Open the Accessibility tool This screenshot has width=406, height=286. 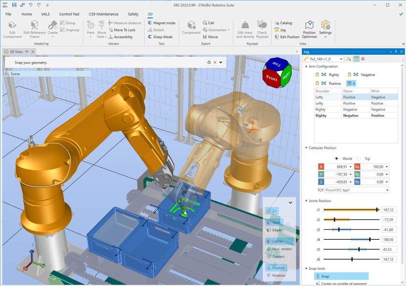tap(120, 37)
